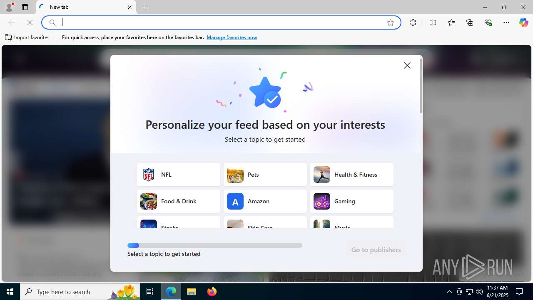This screenshot has width=533, height=300.
Task: Open Firefox from the taskbar
Action: coord(212,292)
